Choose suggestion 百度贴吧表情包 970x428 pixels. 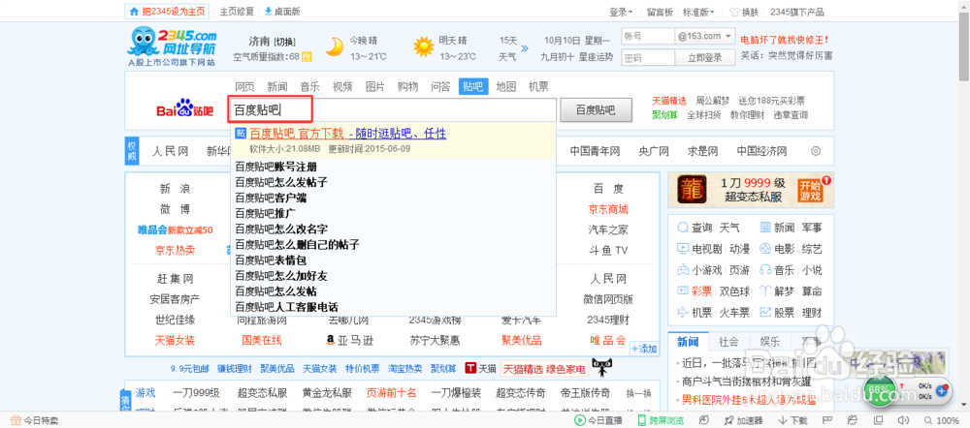(271, 260)
